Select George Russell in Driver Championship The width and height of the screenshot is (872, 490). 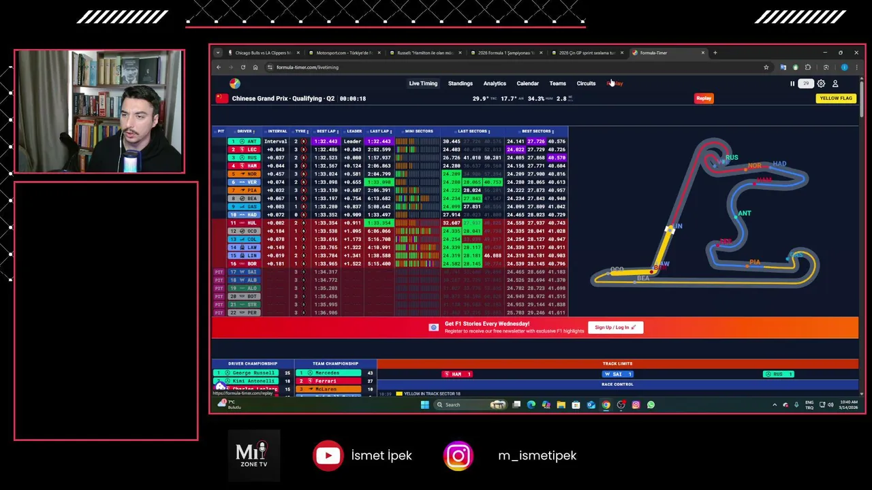point(247,373)
